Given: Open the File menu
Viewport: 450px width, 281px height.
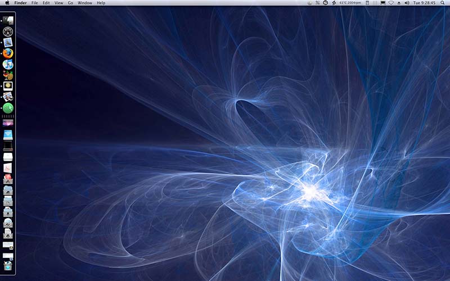Looking at the screenshot, I should coord(35,3).
